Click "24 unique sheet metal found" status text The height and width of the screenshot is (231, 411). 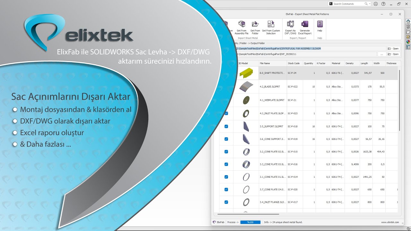click(287, 222)
